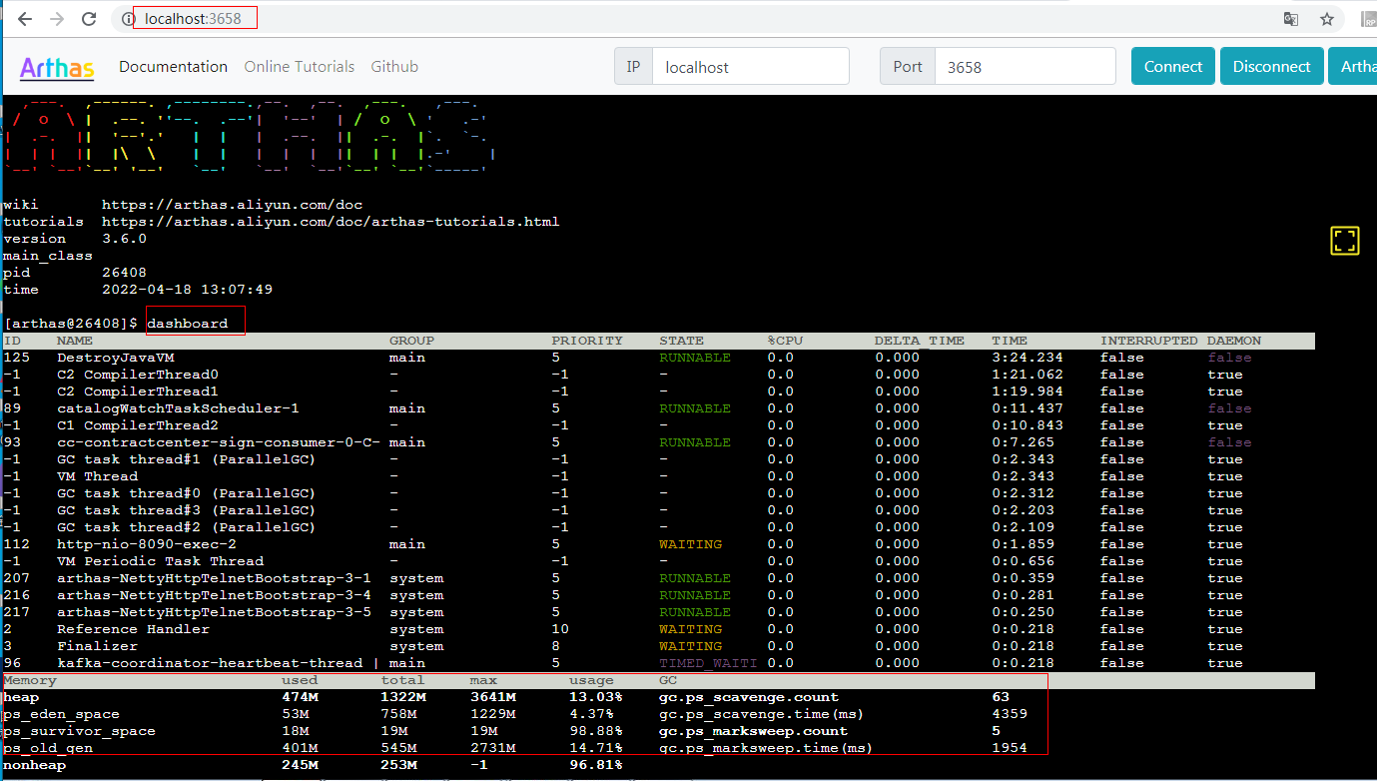Select arthas-NettyHttpTelnetBootstrap-3-4 thread name
This screenshot has height=781, width=1377.
214,595
